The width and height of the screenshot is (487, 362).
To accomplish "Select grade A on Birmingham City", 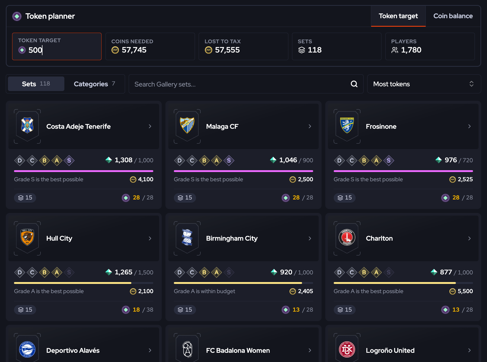I will [217, 272].
